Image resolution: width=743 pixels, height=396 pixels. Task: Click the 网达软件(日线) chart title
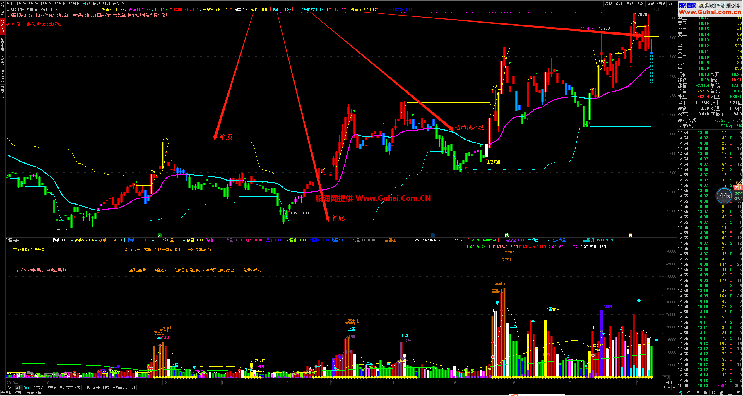[18, 10]
